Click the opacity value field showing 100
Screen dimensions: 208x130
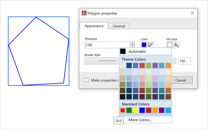185,61
